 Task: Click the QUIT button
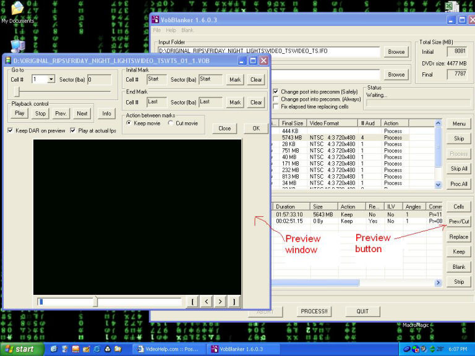[x=362, y=311]
